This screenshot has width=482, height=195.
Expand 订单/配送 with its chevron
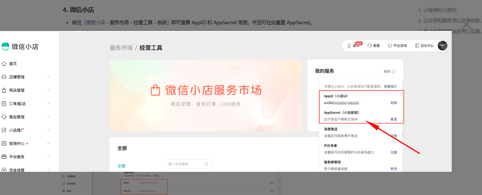click(x=48, y=103)
